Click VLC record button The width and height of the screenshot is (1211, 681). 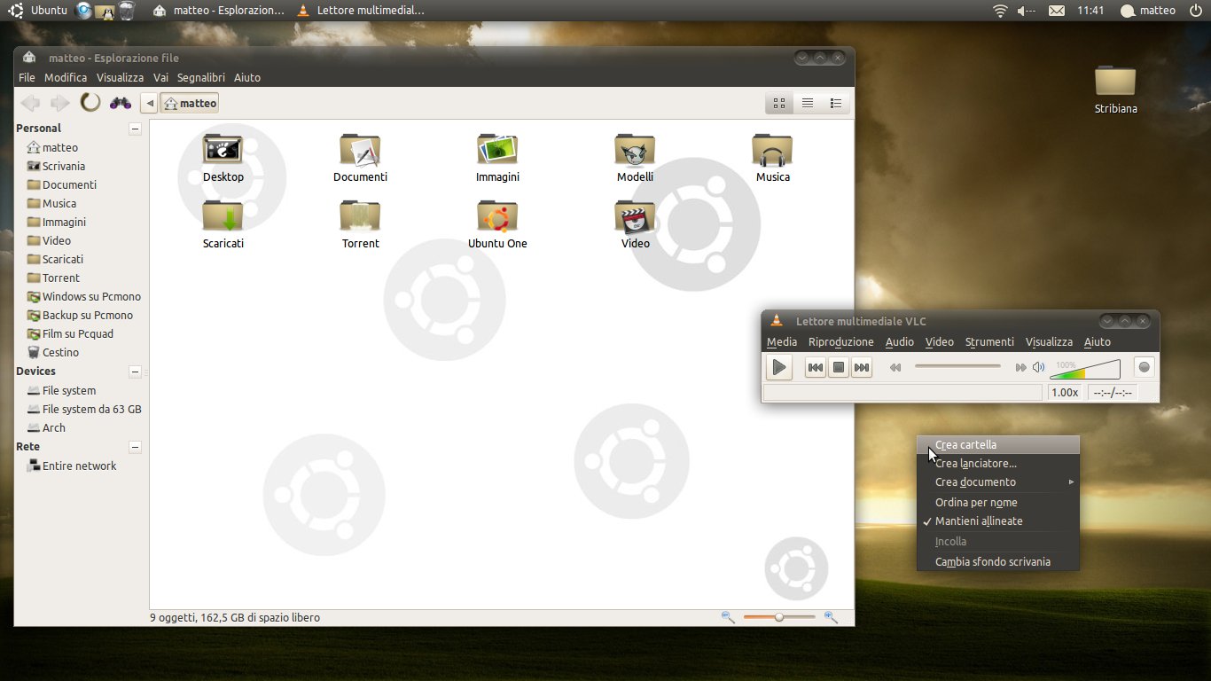(1145, 367)
